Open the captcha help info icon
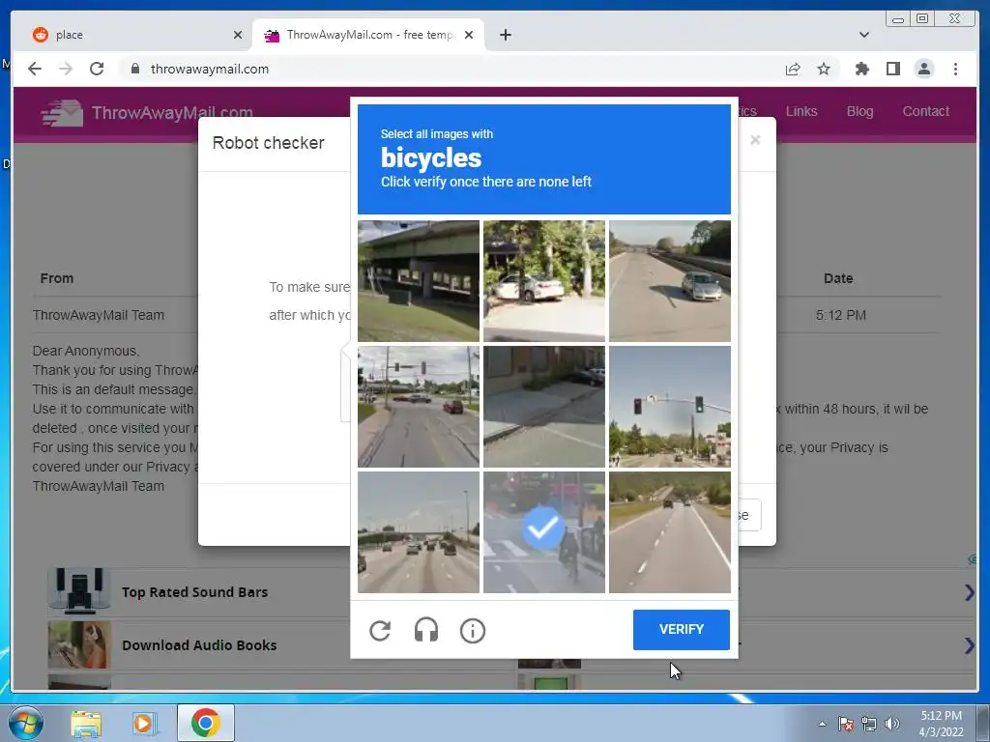The image size is (990, 742). [x=472, y=630]
